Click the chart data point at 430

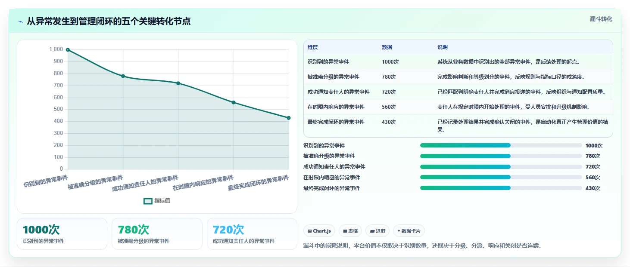[289, 118]
